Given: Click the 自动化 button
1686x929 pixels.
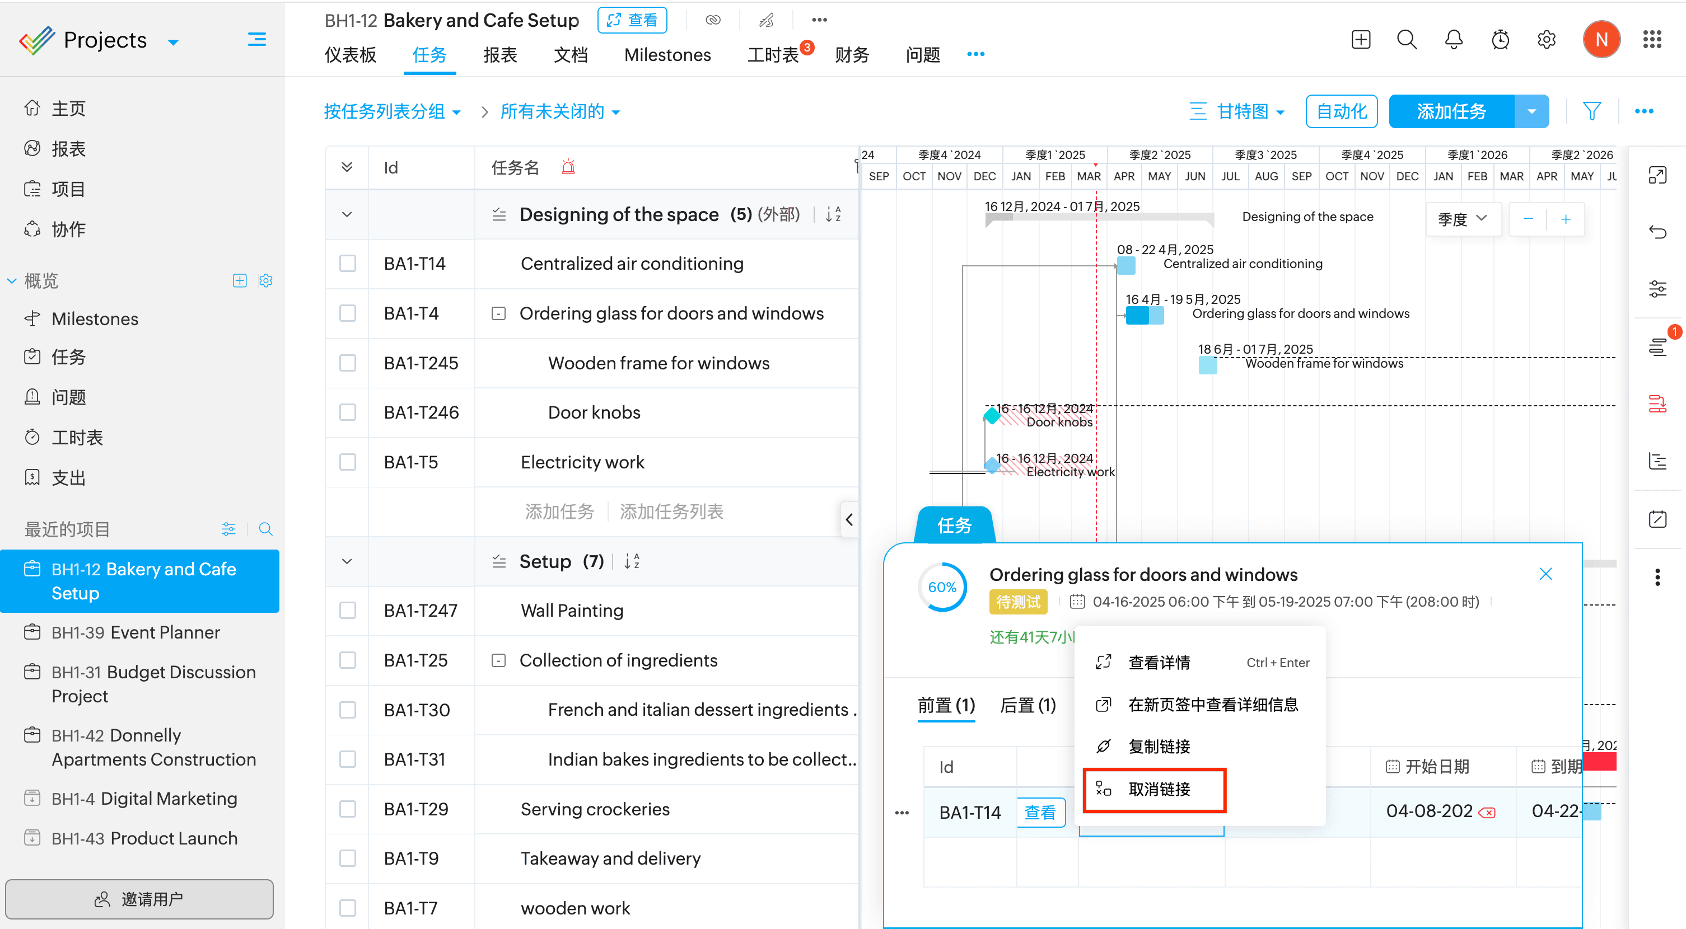Looking at the screenshot, I should [1341, 111].
